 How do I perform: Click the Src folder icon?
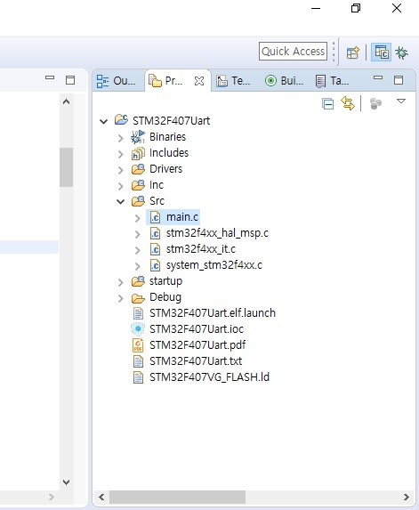(x=138, y=200)
